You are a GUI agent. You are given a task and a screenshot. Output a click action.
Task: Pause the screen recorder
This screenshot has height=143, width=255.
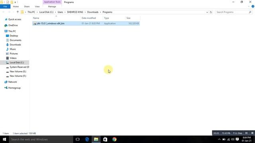pos(246,133)
